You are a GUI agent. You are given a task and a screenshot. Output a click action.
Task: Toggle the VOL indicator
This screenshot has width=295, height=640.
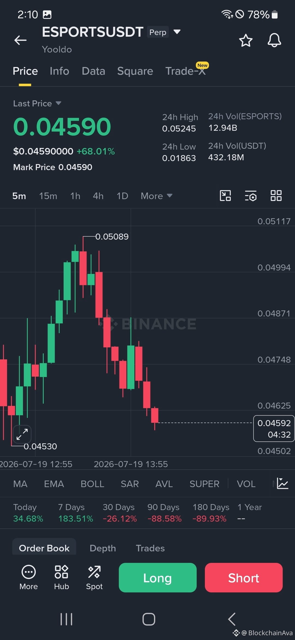[246, 484]
